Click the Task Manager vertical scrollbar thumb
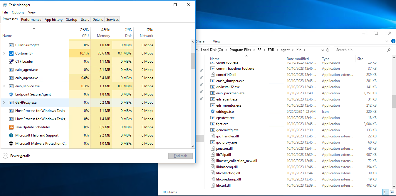The width and height of the screenshot is (396, 196). [193, 61]
